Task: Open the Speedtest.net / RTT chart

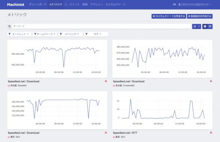Action: [x=162, y=110]
